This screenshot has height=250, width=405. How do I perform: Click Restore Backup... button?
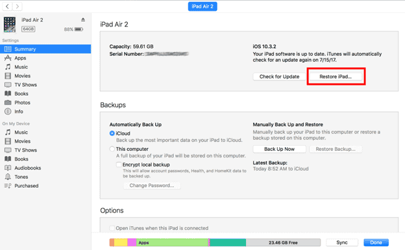pos(336,149)
